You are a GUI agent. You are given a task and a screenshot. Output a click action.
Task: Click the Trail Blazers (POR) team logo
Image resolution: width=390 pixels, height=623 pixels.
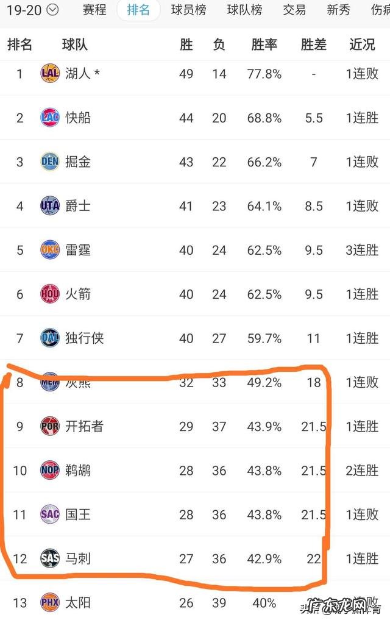tap(49, 427)
